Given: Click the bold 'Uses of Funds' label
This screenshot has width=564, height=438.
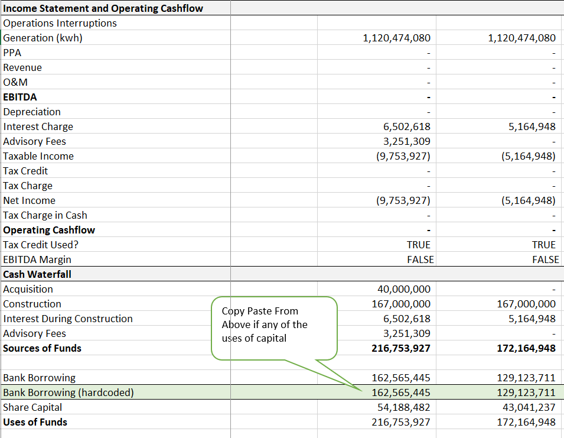Looking at the screenshot, I should tap(35, 422).
